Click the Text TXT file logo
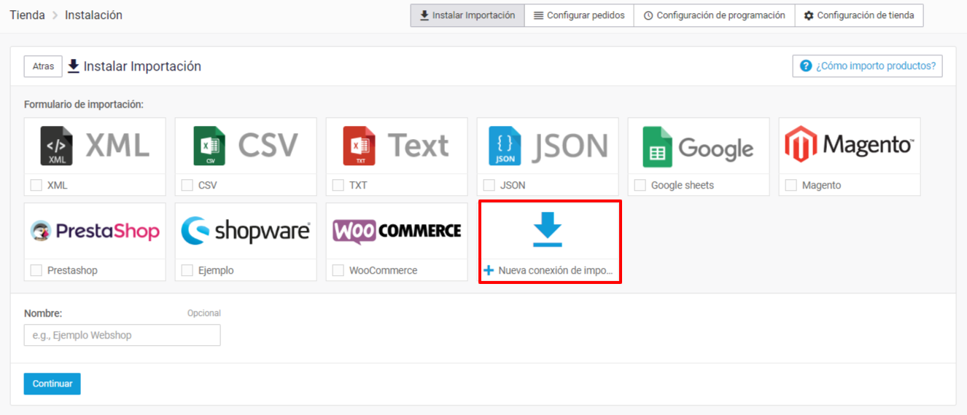Viewport: 967px width, 415px height. tap(397, 146)
